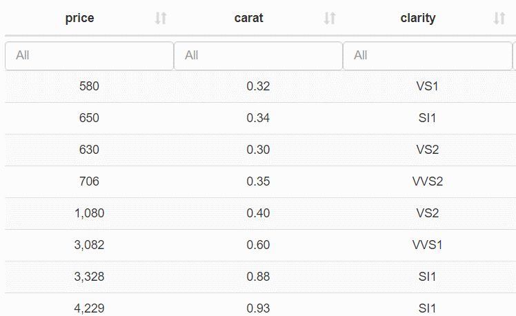Click the carat cell with 0.93
Viewport: 516px width, 316px height.
tap(258, 308)
